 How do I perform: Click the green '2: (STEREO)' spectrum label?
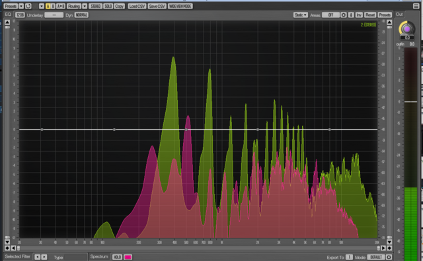368,25
